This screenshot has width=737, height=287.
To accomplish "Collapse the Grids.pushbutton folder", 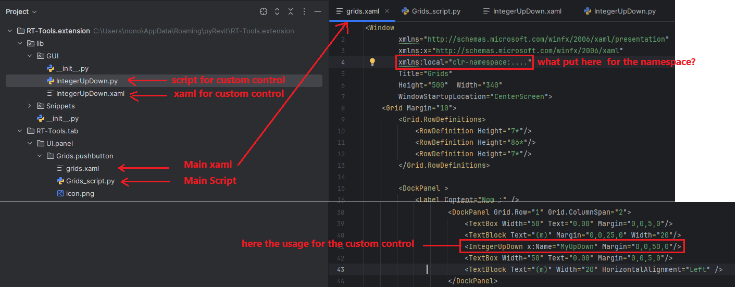I will (x=40, y=156).
